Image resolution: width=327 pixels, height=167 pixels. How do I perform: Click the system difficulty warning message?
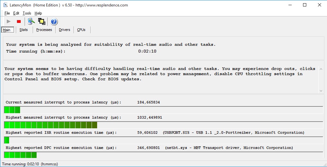pyautogui.click(x=160, y=74)
